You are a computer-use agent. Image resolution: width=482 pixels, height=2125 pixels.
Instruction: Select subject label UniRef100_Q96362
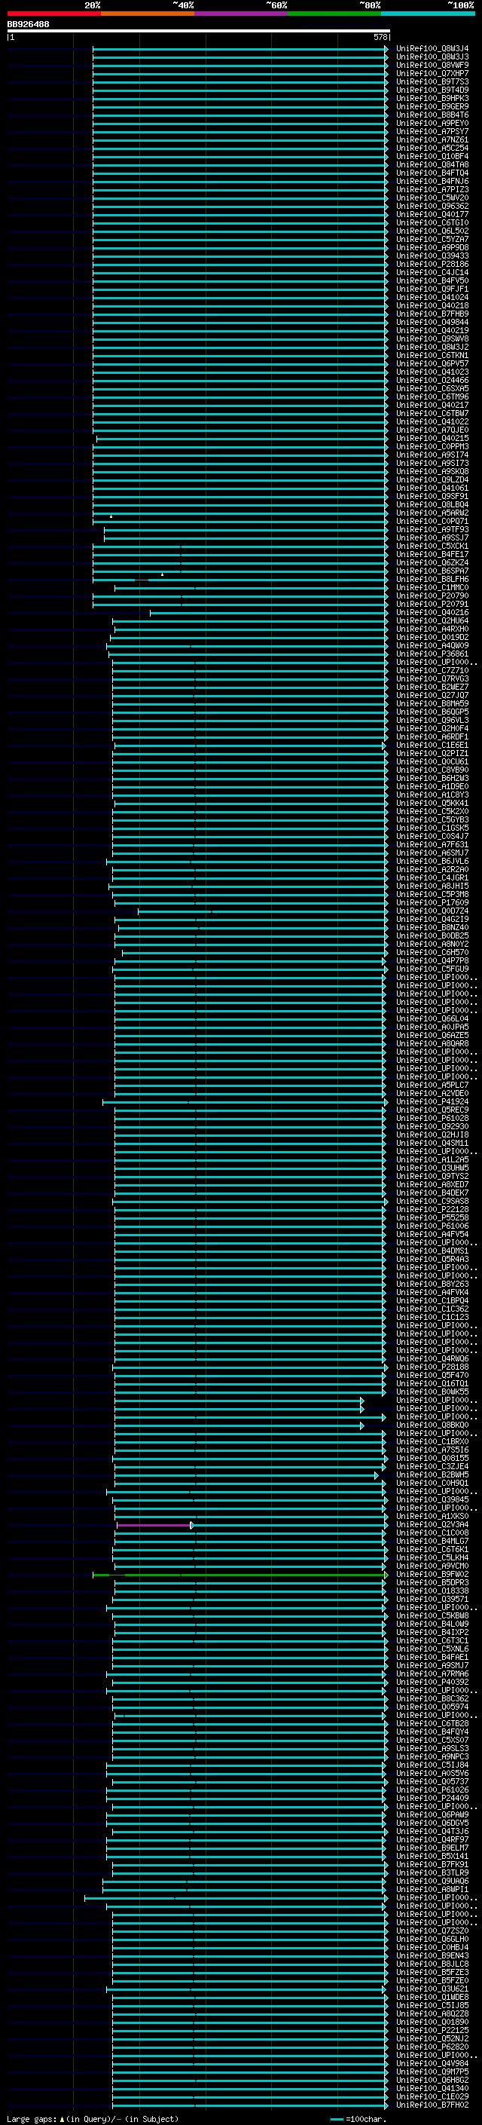[x=432, y=207]
